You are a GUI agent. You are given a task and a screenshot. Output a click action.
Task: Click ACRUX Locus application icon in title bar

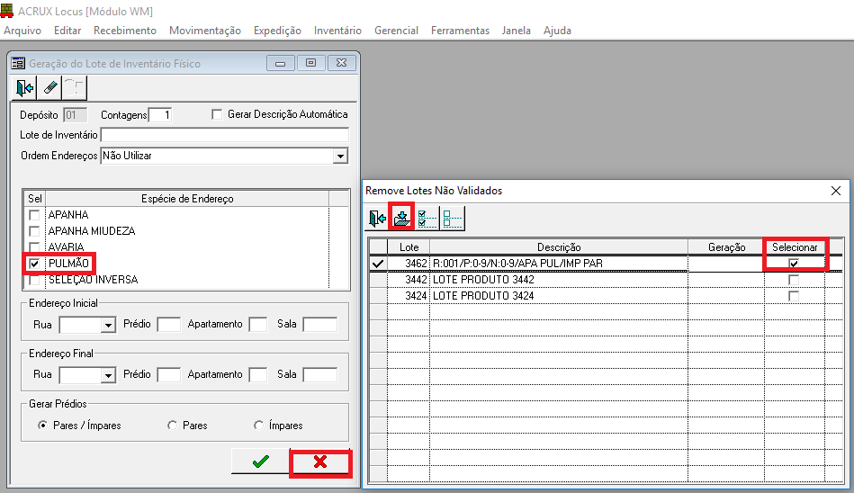7,11
